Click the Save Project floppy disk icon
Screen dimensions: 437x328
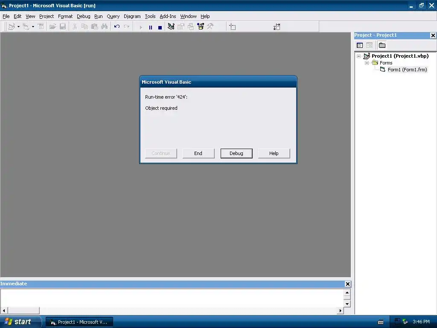(63, 27)
